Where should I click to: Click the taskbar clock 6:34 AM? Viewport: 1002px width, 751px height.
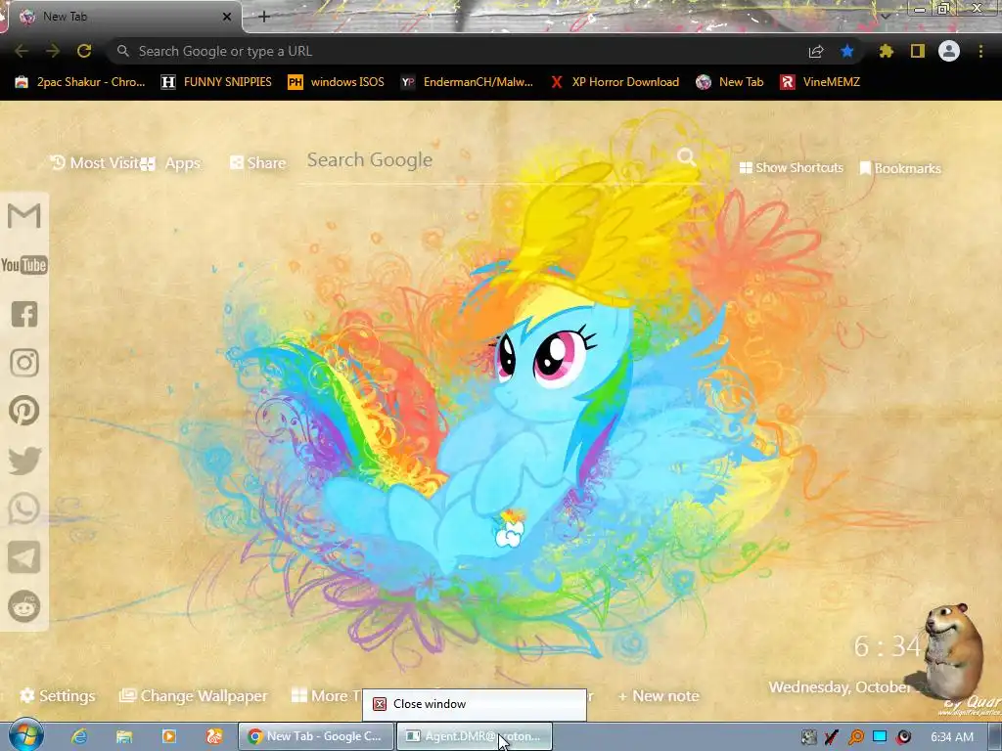click(x=952, y=737)
